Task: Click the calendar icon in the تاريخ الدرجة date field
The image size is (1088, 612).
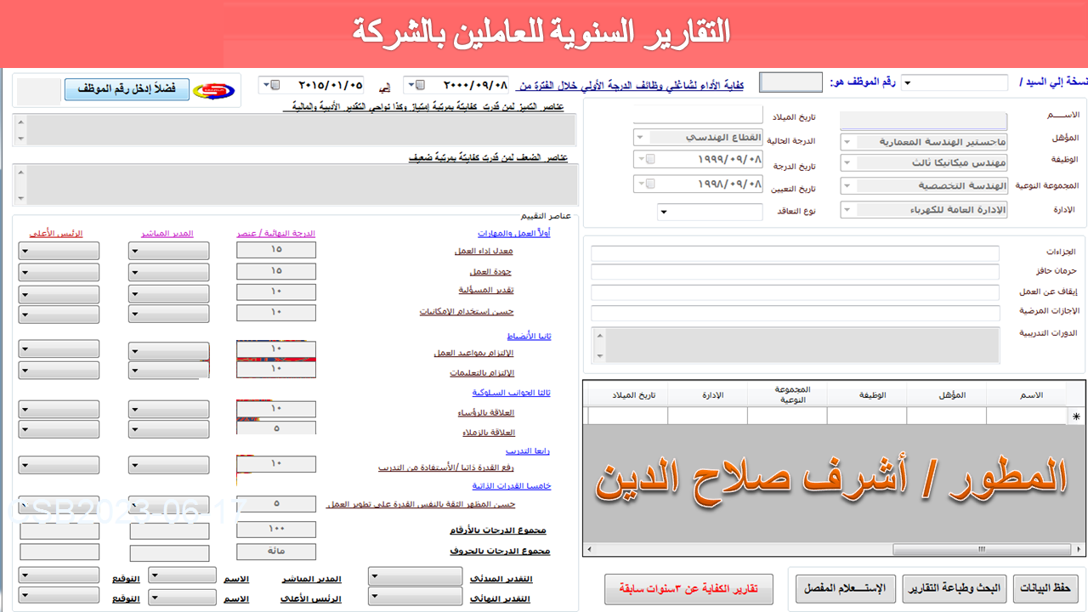Action: tap(651, 159)
